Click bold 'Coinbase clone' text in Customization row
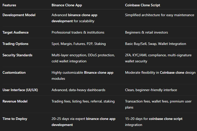 [172, 72]
